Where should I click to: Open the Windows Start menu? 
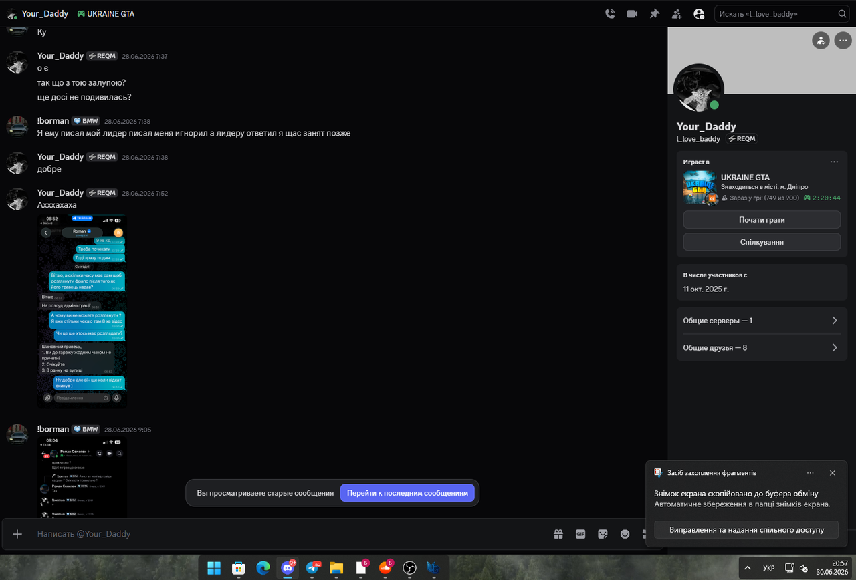click(x=214, y=568)
